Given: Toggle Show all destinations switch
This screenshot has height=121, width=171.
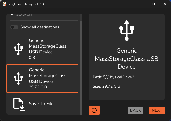Looking at the screenshot, I should click(14, 27).
